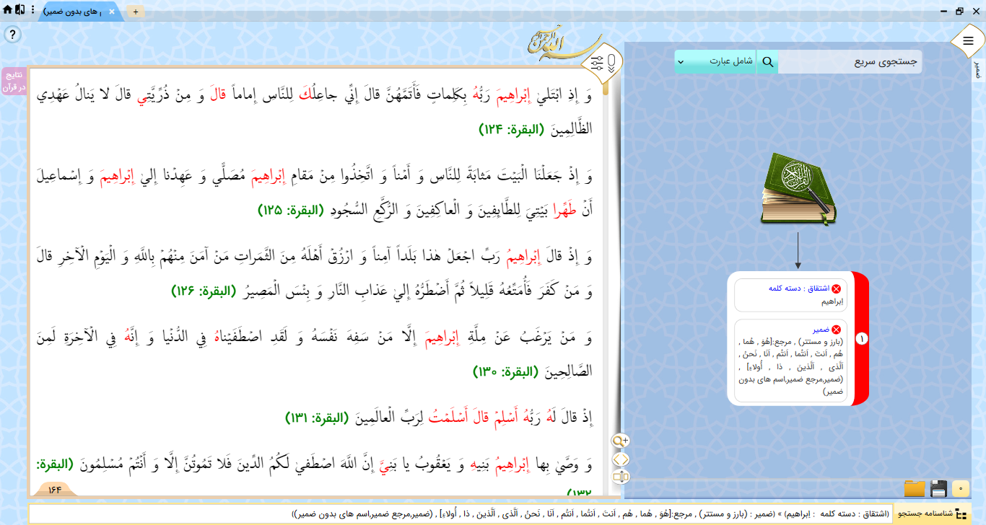This screenshot has height=525, width=986.
Task: Close the بدون ضمیر tab
Action: [x=111, y=12]
